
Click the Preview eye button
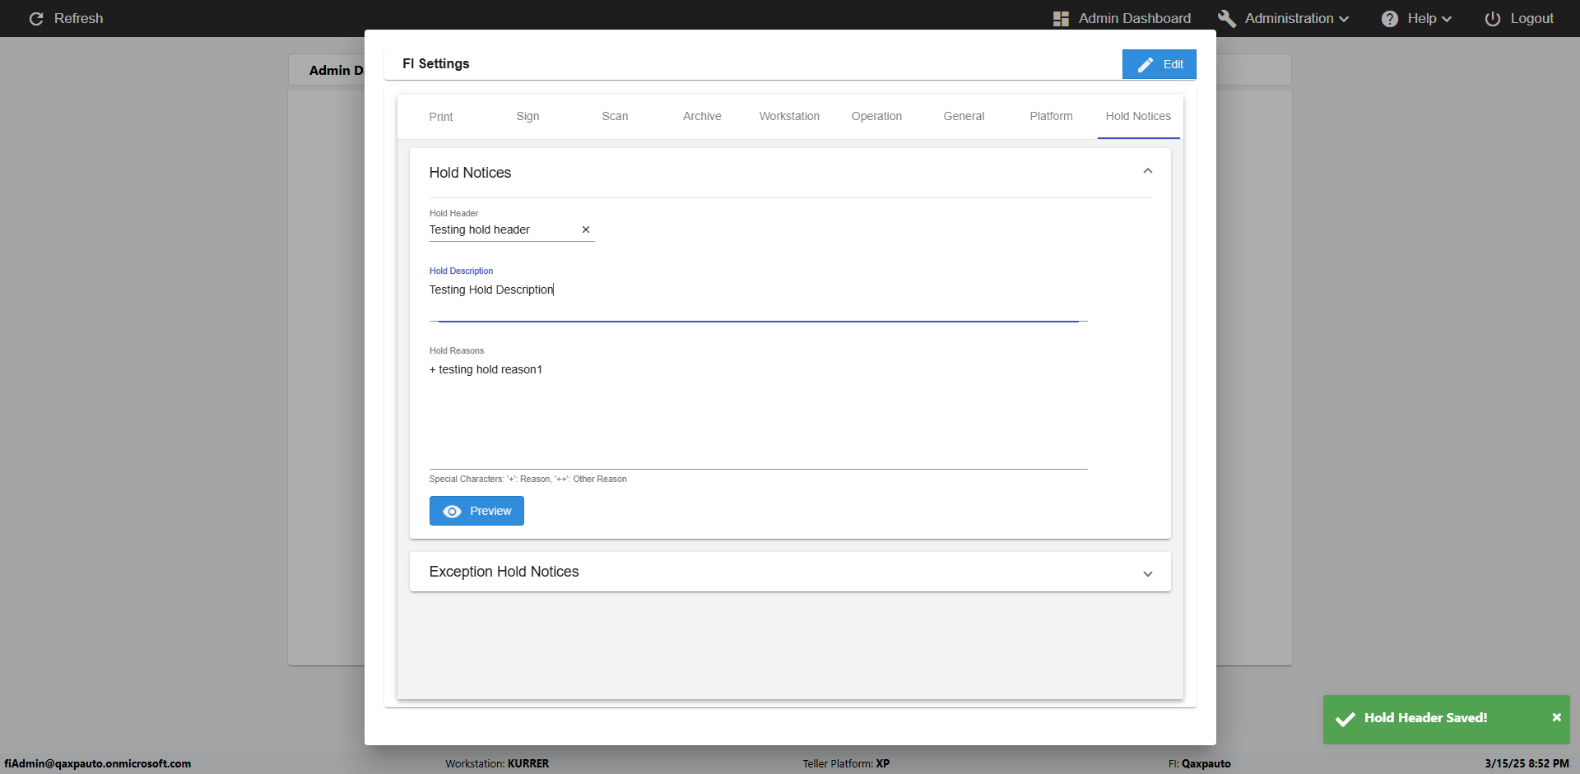[476, 511]
